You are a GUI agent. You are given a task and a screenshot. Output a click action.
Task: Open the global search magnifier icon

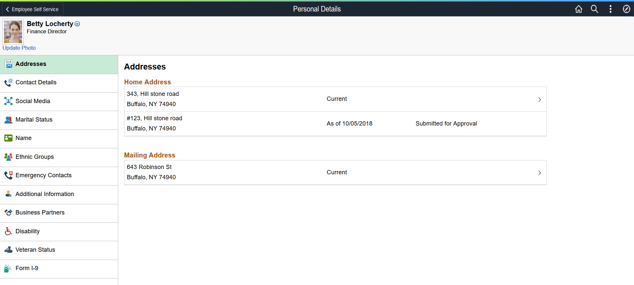coord(594,9)
